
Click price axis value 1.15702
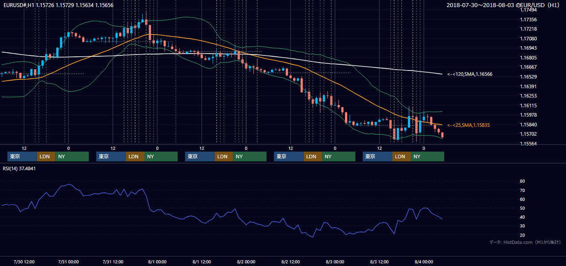(528, 134)
